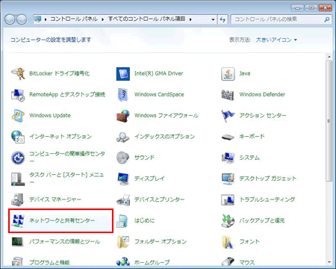Open the 大きいアイコン view dropdown
336x269 pixels.
276,40
